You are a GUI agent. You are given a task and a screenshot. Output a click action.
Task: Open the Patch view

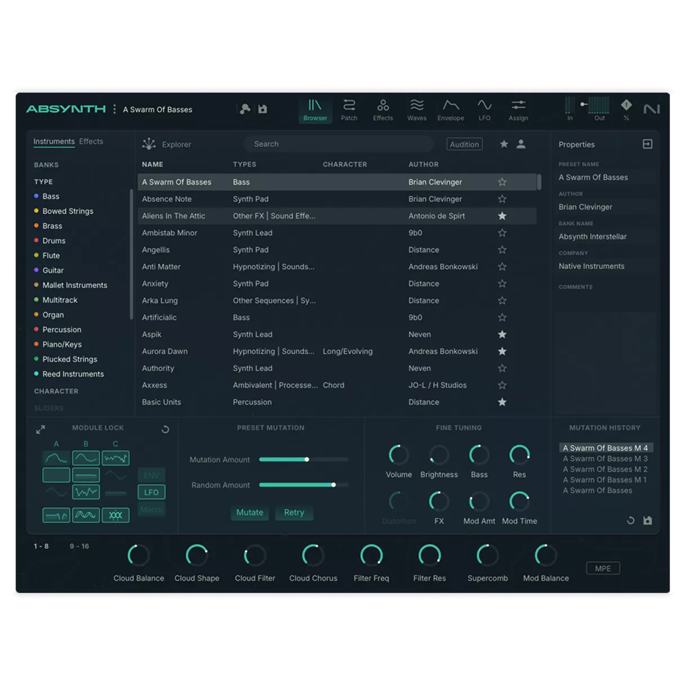click(x=349, y=110)
